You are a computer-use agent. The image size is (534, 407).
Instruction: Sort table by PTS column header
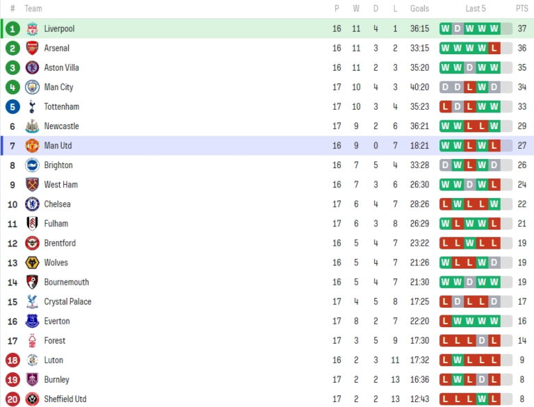[x=521, y=8]
